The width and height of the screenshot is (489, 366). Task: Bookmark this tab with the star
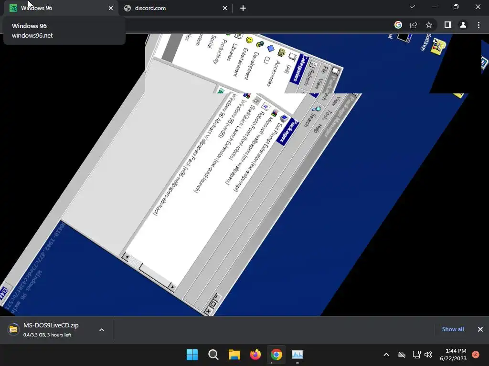[429, 25]
